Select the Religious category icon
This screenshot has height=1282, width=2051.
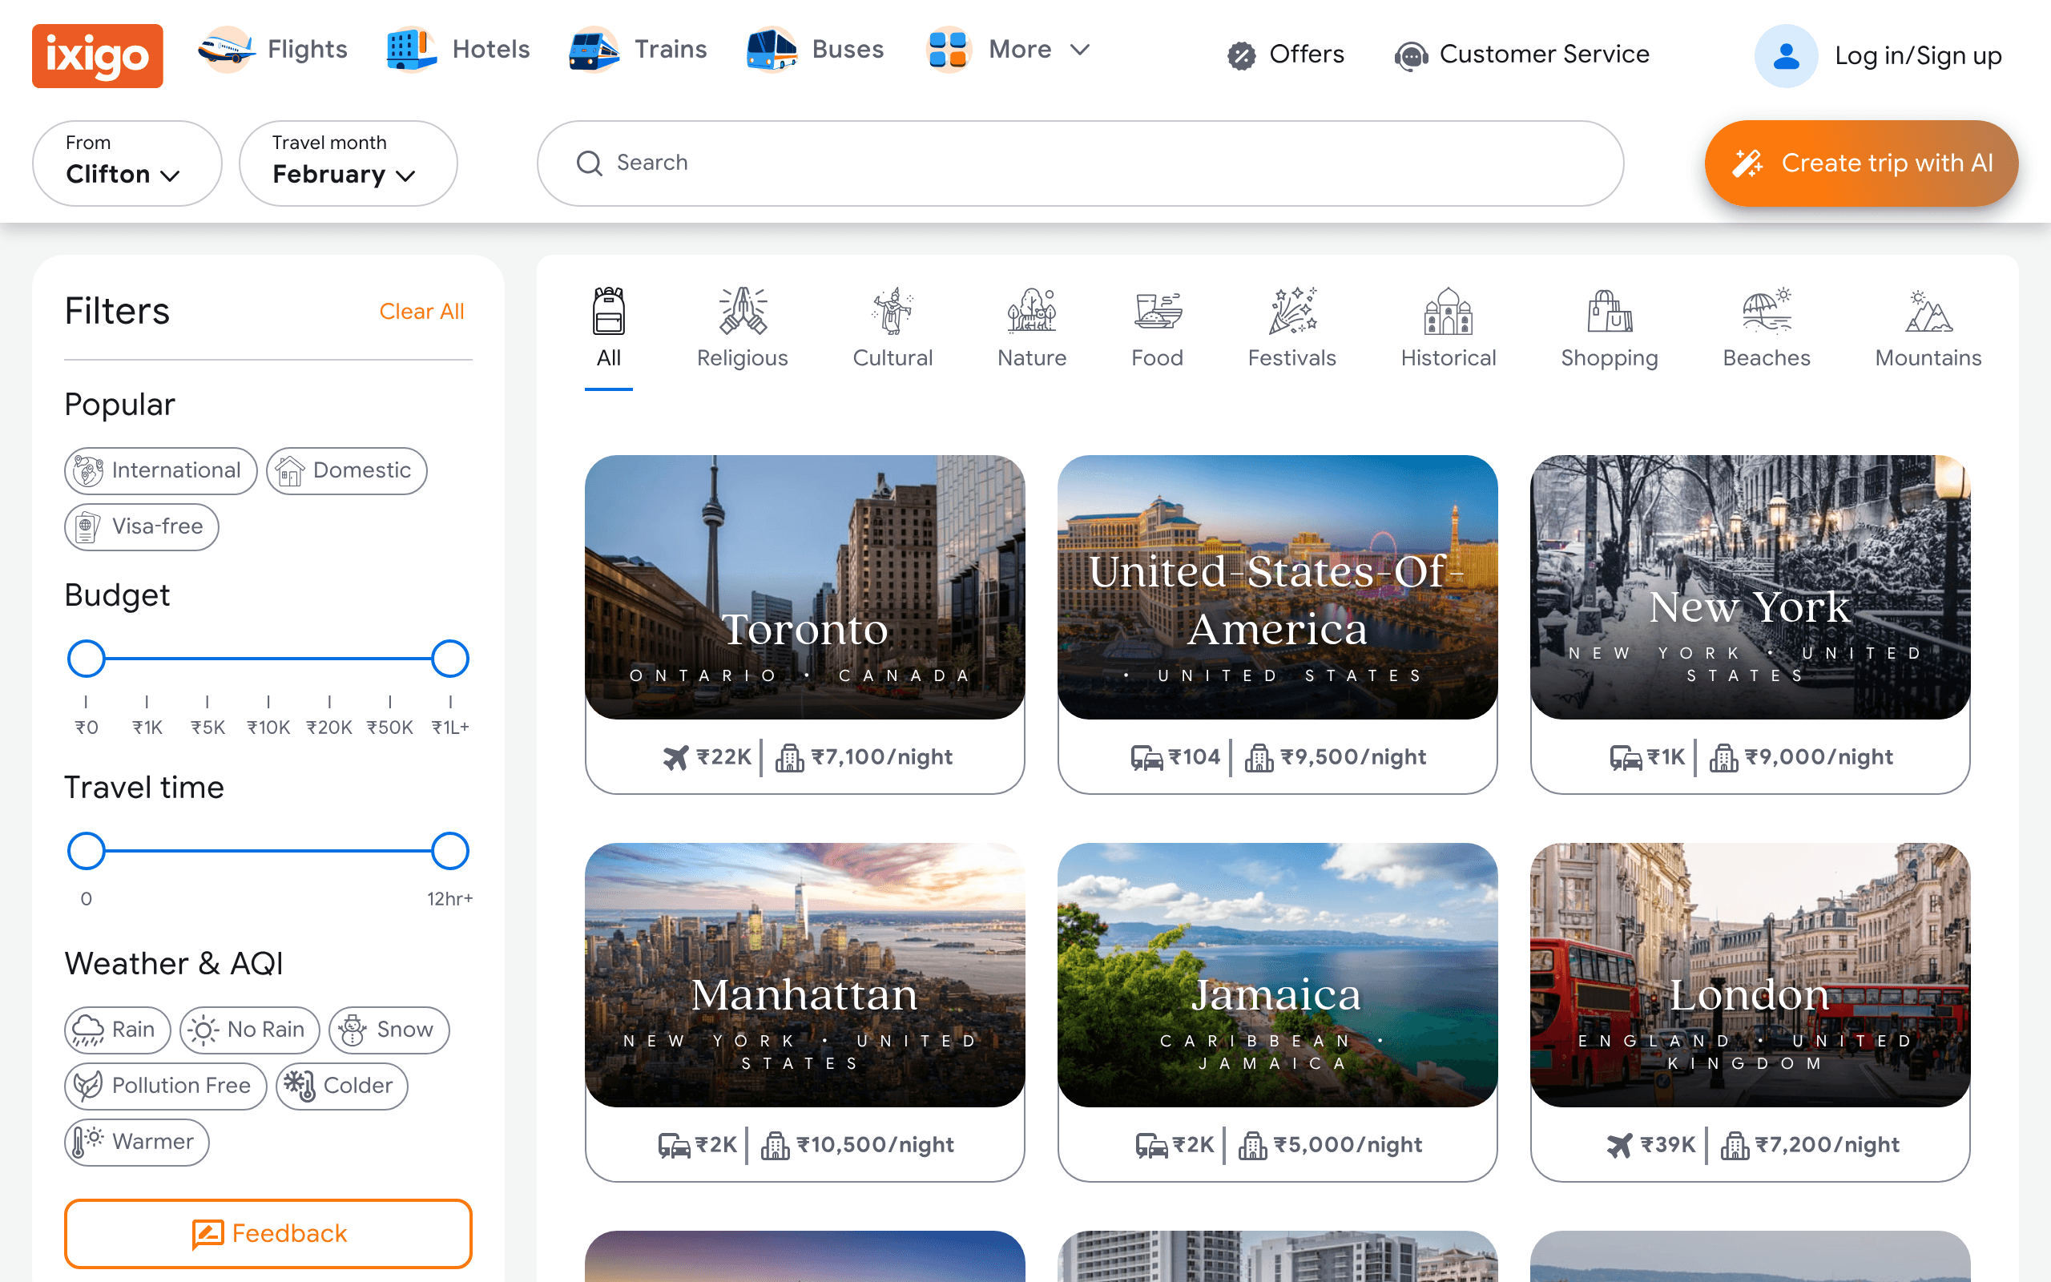[743, 310]
